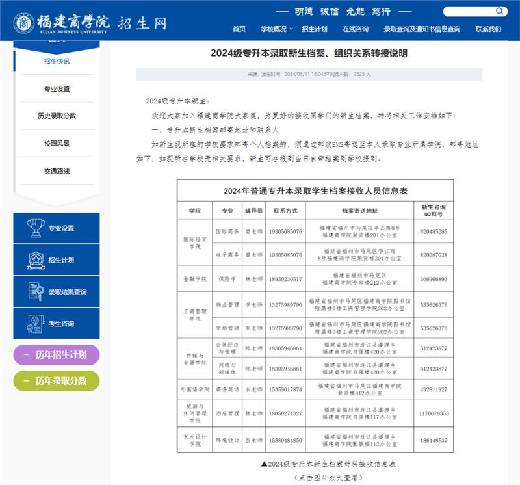Click table cell 商务英语
Viewport: 520px width, 485px height.
point(227,389)
